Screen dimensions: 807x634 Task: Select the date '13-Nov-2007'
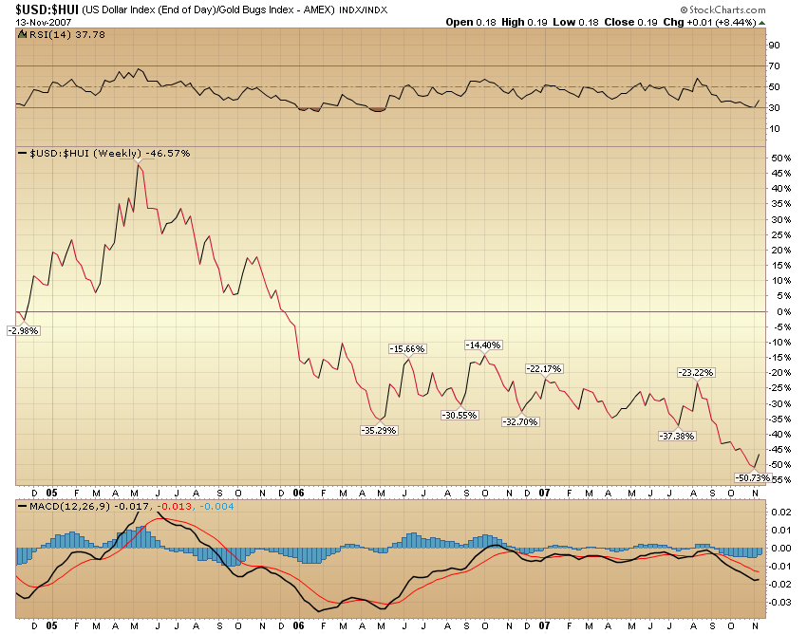pos(44,22)
